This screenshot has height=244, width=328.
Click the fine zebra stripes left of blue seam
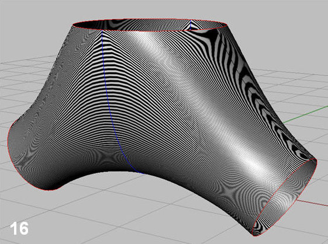tap(80, 94)
